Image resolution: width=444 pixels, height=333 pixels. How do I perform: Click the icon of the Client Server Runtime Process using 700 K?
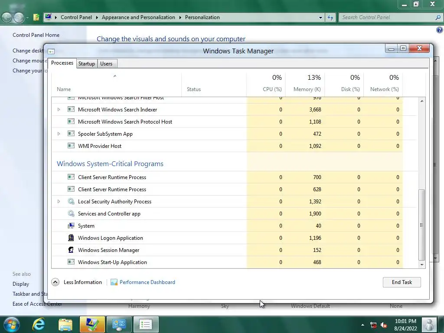coord(71,177)
